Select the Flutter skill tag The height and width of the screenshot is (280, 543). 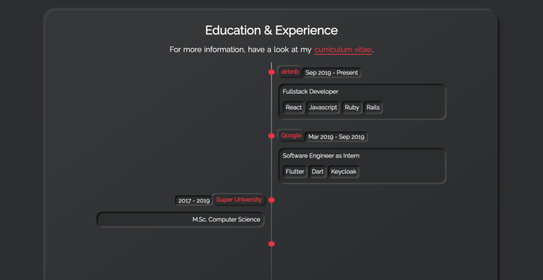tap(295, 172)
